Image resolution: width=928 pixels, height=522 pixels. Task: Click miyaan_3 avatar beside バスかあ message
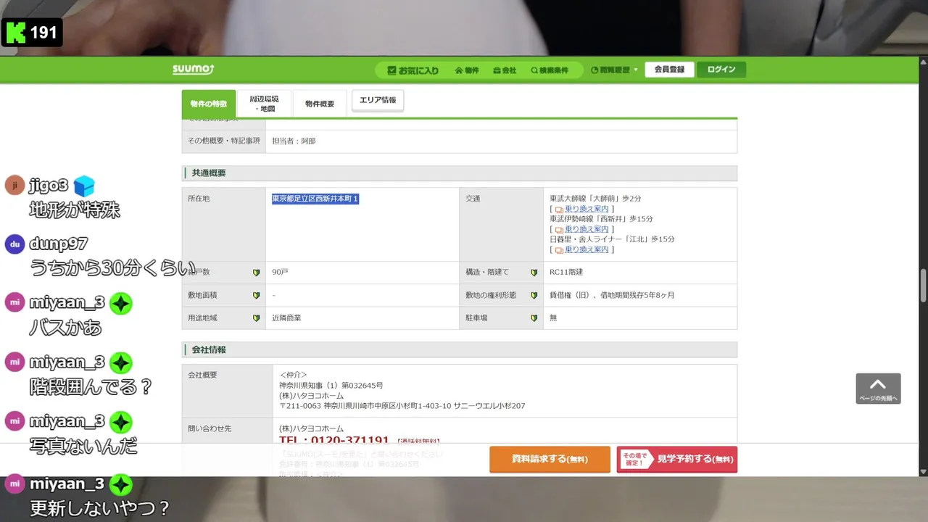[x=14, y=302]
